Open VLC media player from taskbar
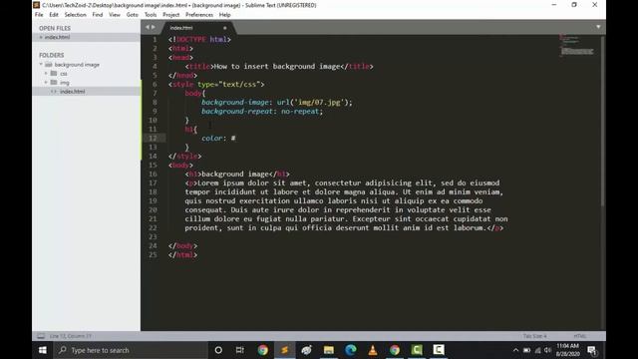Image resolution: width=638 pixels, height=359 pixels. (373, 350)
